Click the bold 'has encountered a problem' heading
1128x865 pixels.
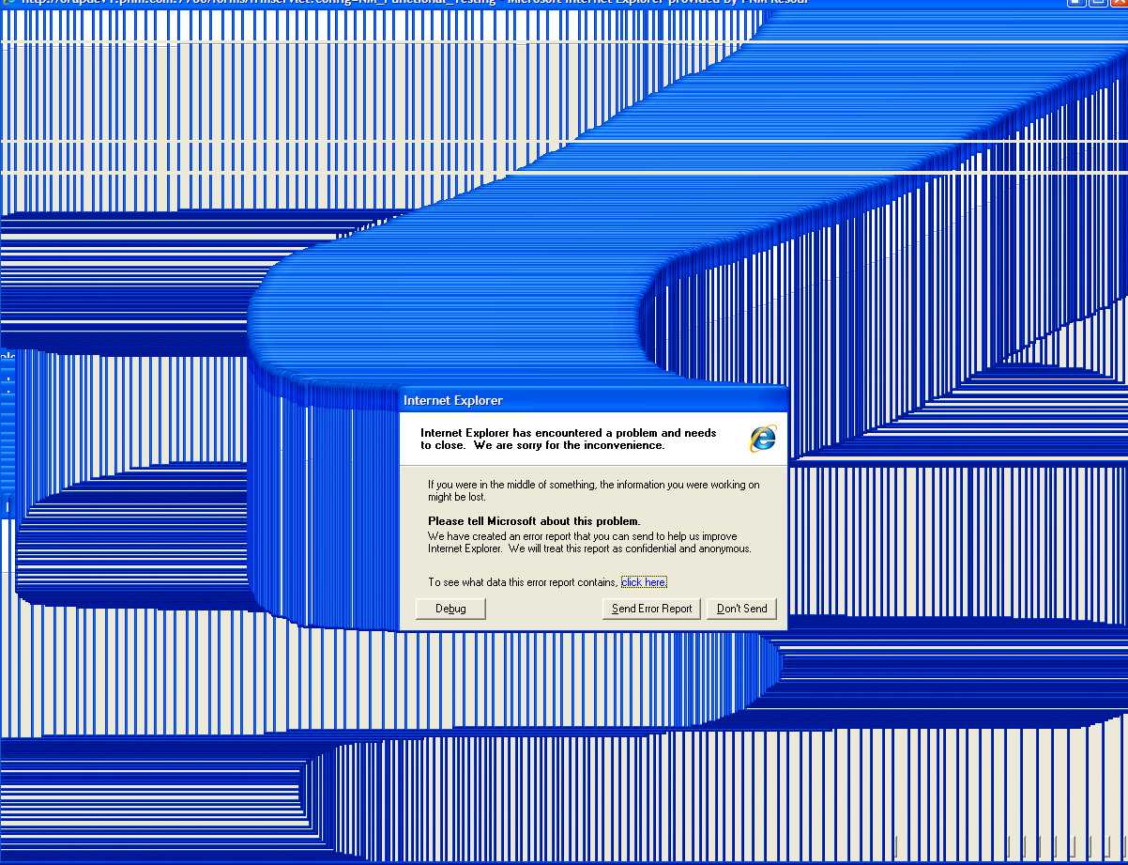point(568,433)
